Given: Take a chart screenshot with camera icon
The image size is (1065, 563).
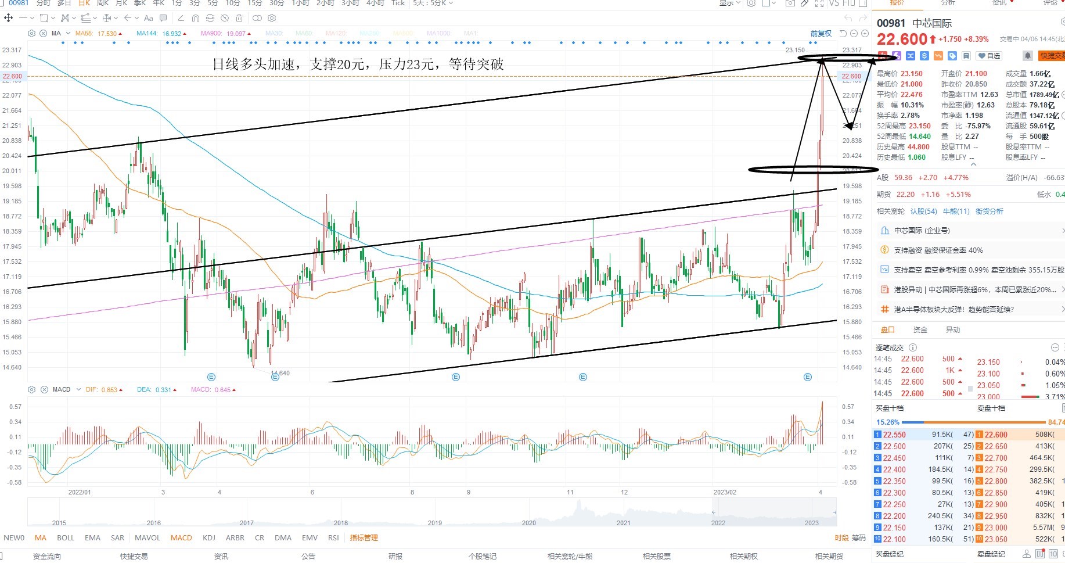Looking at the screenshot, I should [790, 3].
